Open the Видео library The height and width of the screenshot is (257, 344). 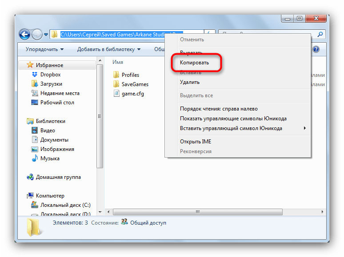click(x=48, y=130)
